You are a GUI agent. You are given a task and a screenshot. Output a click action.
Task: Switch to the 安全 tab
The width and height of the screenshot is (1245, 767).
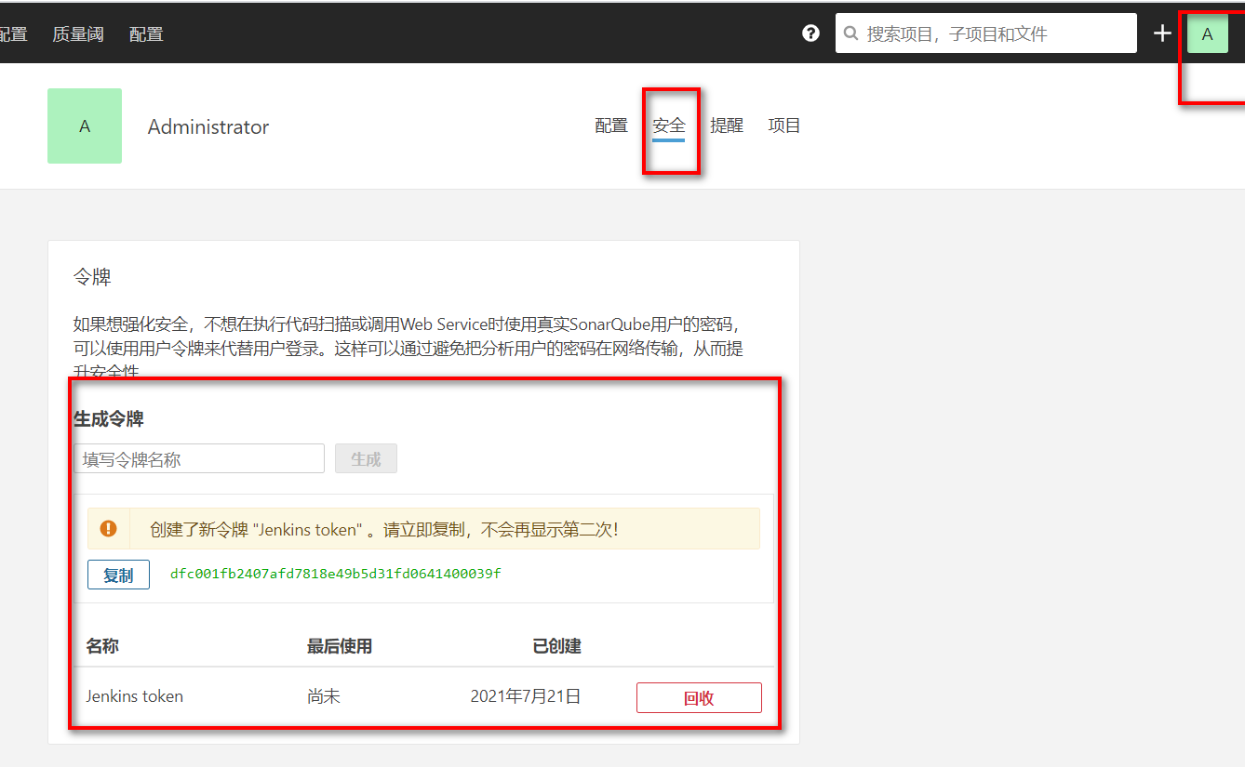(669, 126)
